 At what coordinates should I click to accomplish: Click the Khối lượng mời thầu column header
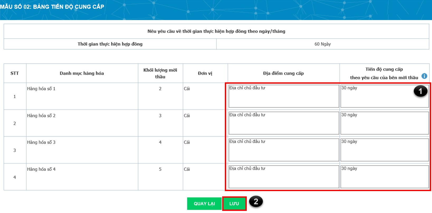(160, 73)
